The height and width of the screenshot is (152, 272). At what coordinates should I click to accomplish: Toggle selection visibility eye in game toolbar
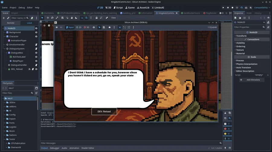(94, 27)
